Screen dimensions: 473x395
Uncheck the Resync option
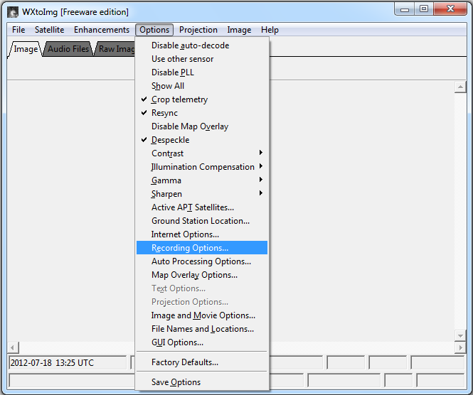(x=202, y=113)
